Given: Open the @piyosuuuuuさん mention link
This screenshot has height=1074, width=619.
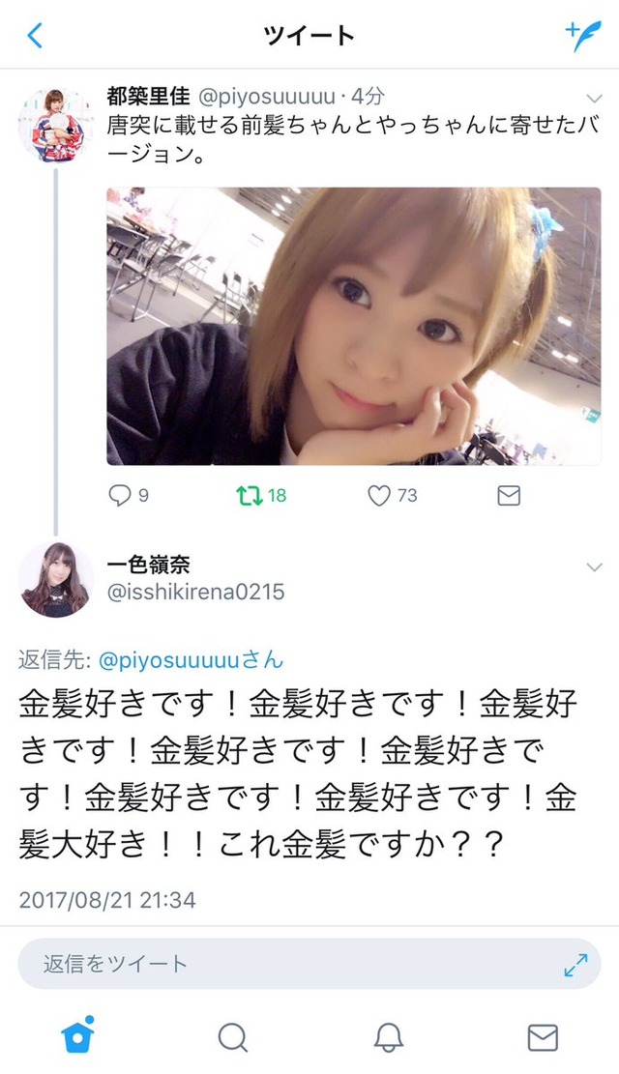Looking at the screenshot, I should coord(191,660).
